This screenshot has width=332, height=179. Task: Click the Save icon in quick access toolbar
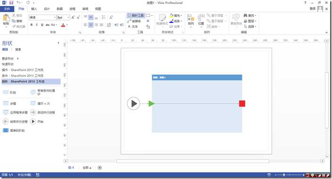11,3
